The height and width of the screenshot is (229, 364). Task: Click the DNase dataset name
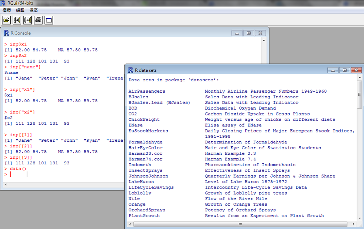point(135,125)
